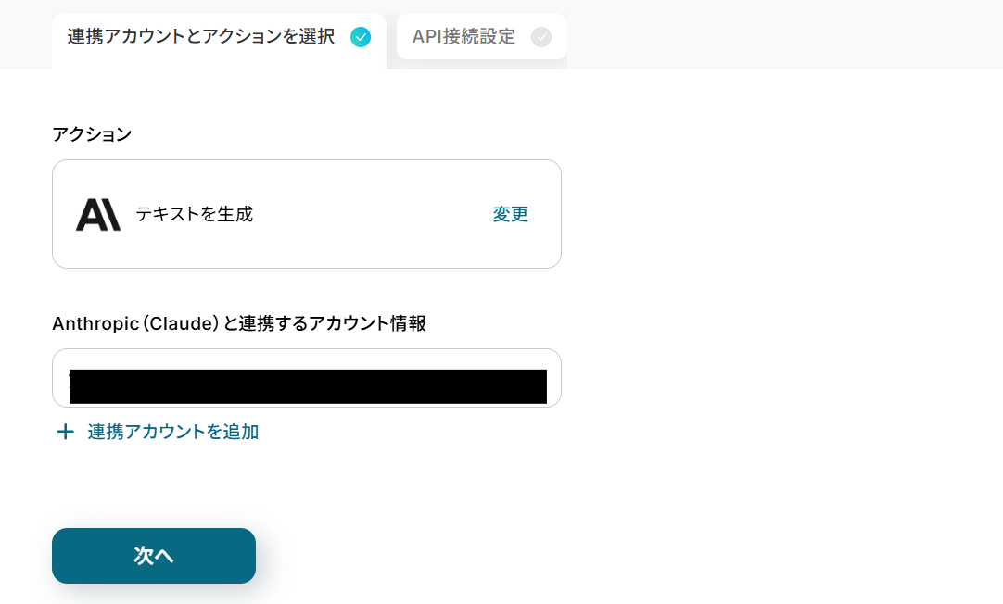Open the 連携アカウントとアクションを選択 tab

pos(201,37)
